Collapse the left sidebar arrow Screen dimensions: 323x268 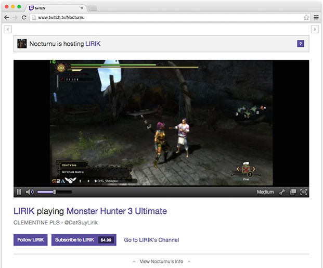click(8, 29)
